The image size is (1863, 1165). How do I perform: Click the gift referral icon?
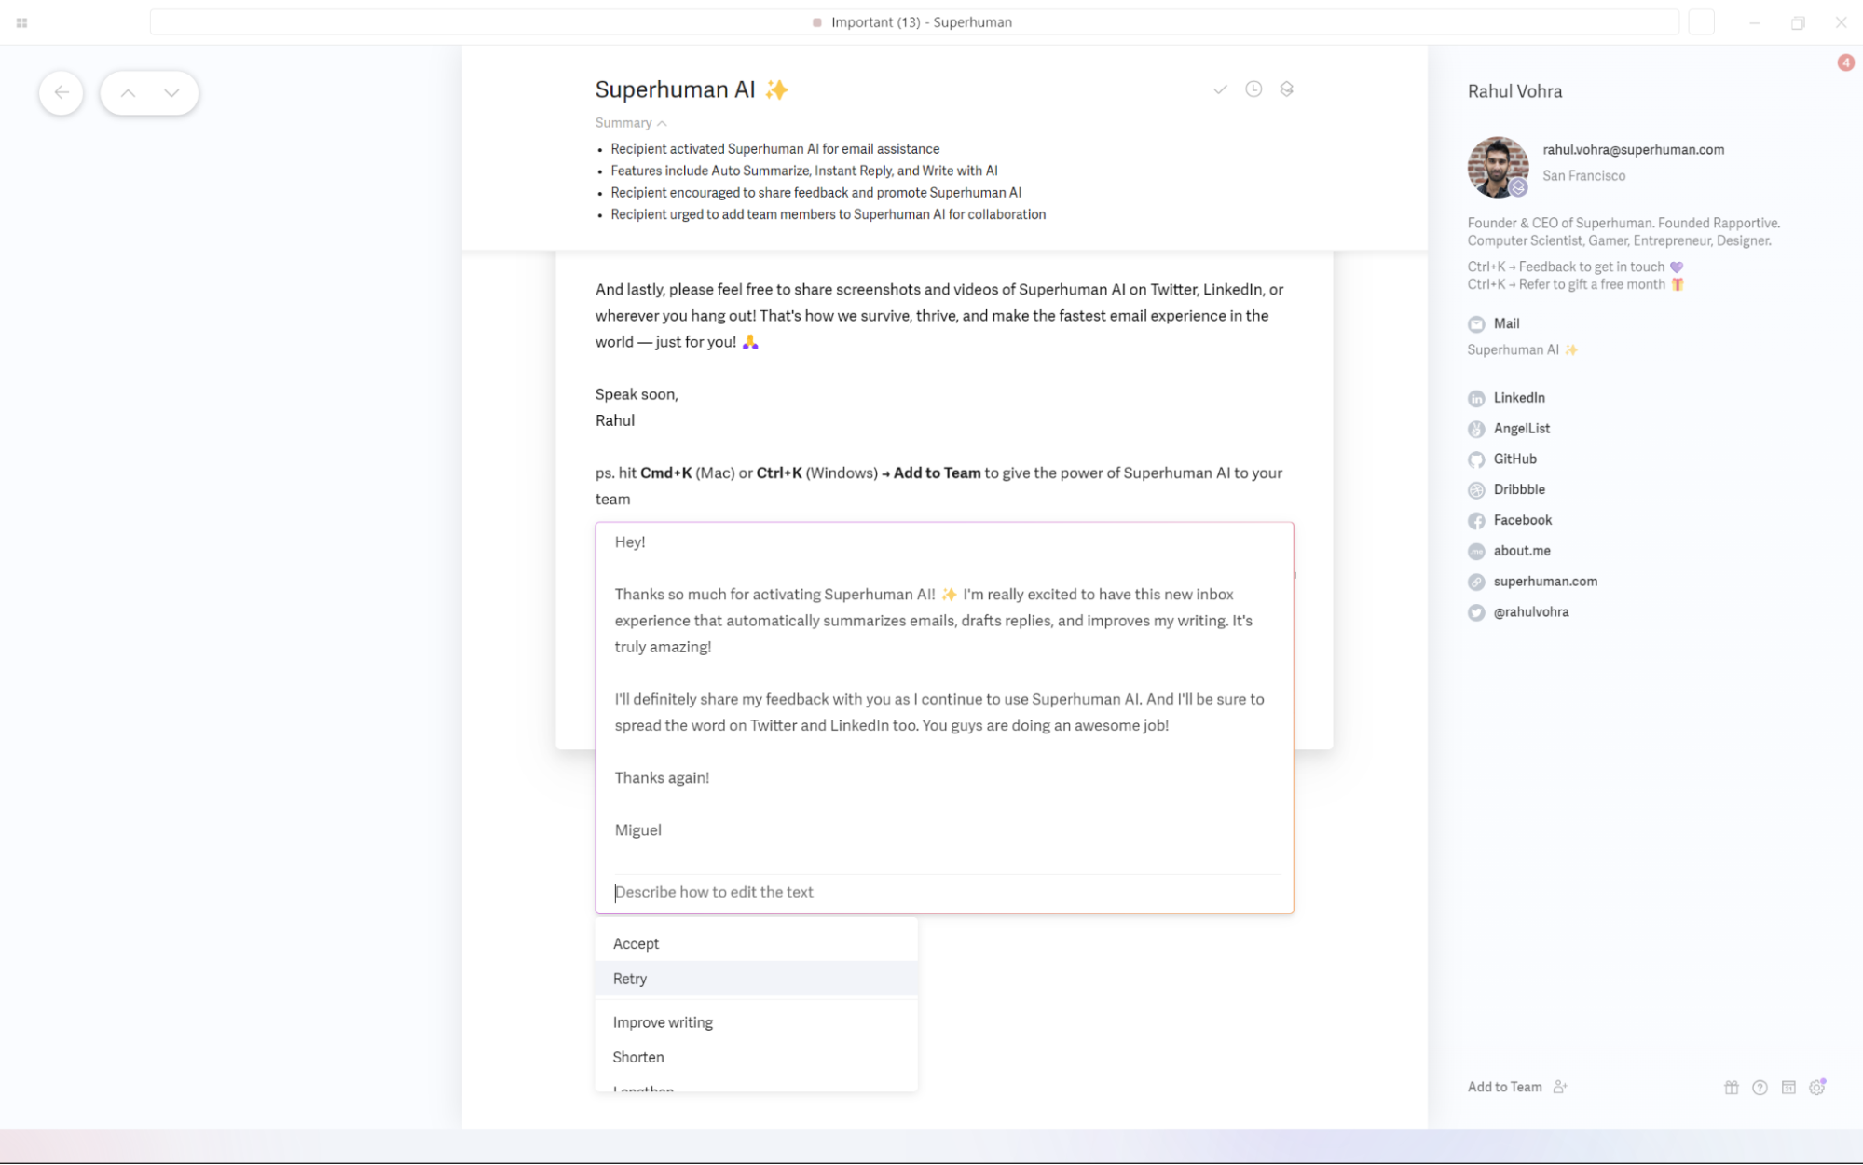(1731, 1087)
